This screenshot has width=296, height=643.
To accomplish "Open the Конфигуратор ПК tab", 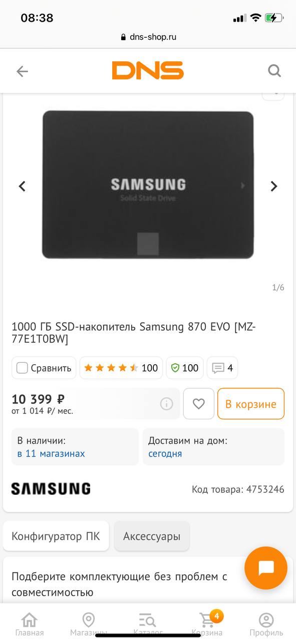I will (x=56, y=536).
